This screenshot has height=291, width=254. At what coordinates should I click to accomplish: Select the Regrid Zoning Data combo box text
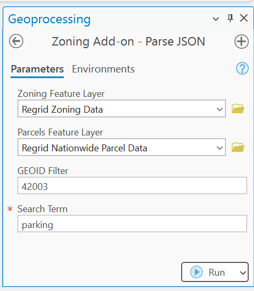(x=62, y=110)
